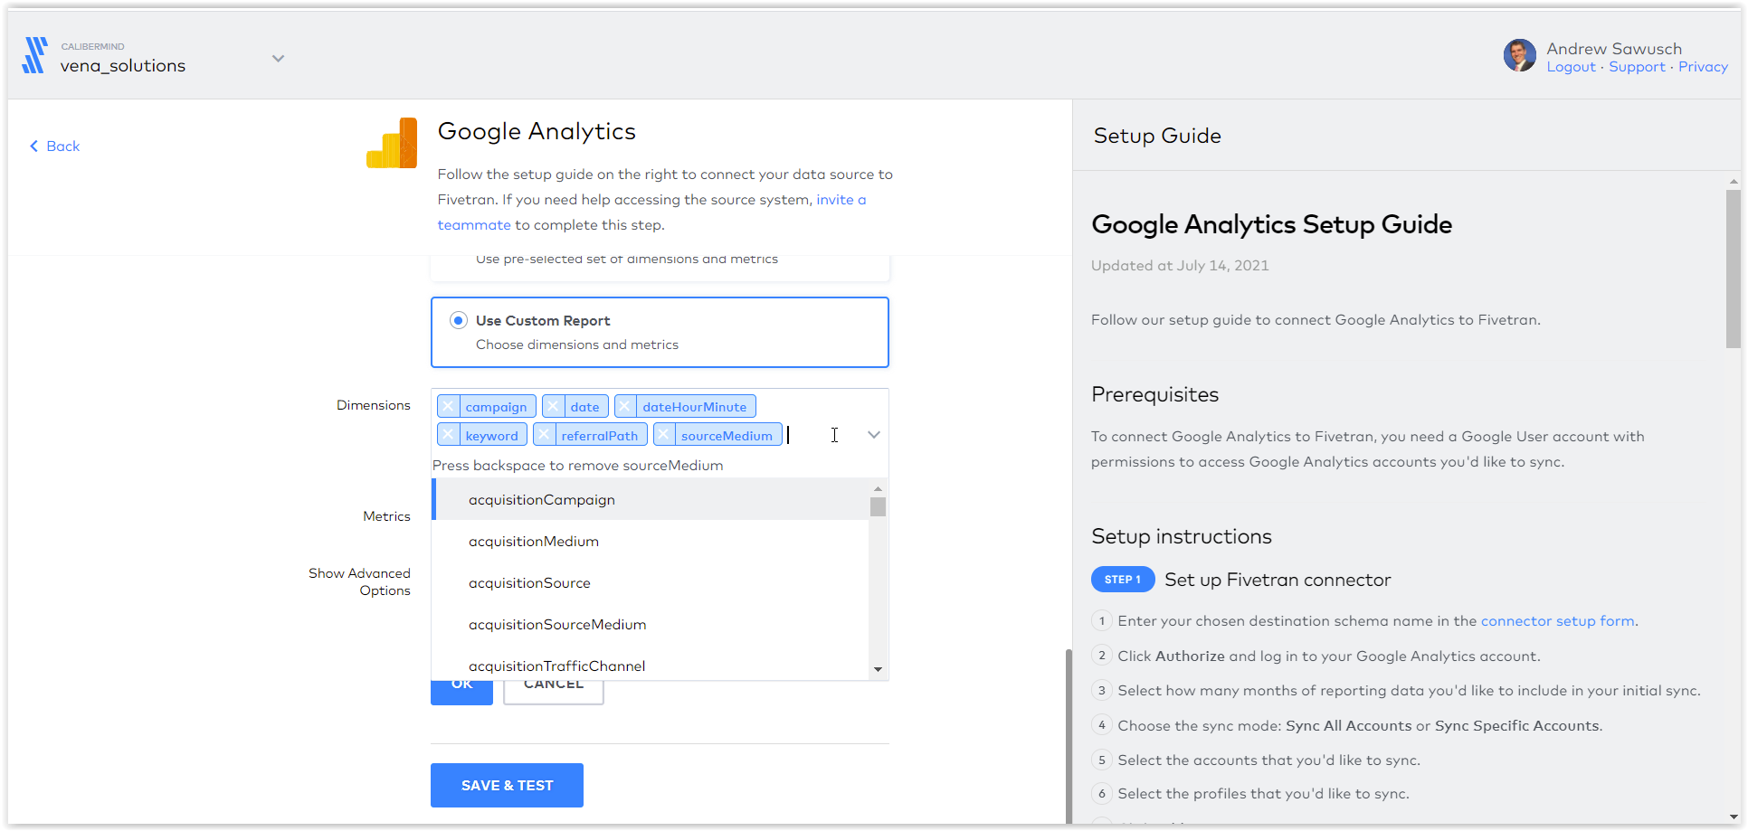This screenshot has height=831, width=1748.
Task: Click the dropdown list scroll-up arrow
Action: click(x=878, y=488)
